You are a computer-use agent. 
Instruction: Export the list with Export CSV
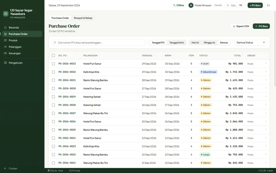coord(241,26)
